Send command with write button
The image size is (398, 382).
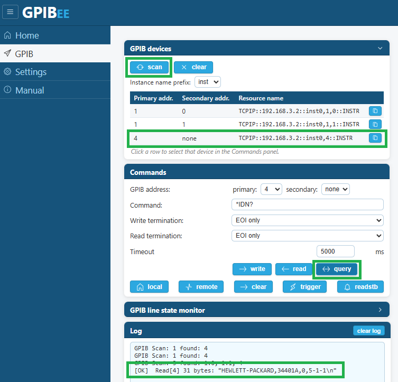[x=252, y=269]
